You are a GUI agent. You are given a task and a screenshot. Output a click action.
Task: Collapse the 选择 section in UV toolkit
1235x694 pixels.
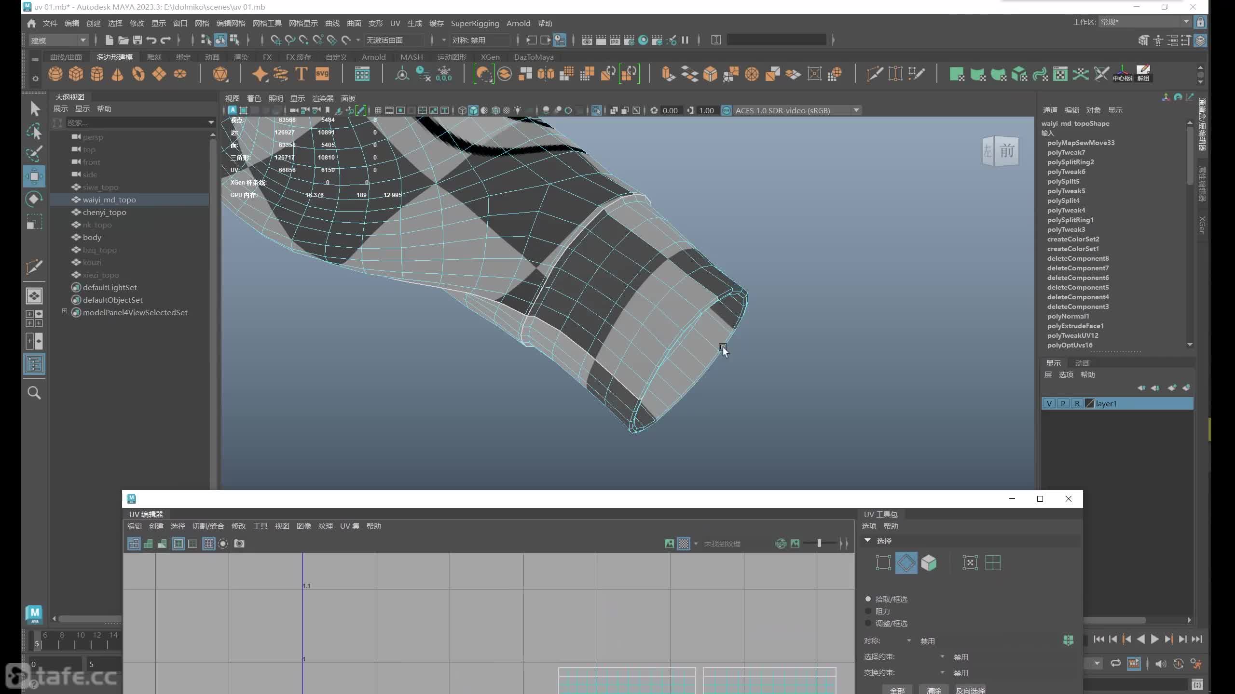(x=868, y=540)
